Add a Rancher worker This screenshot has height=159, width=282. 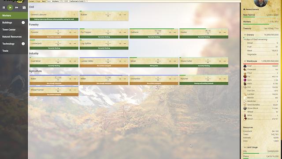(x=220, y=79)
